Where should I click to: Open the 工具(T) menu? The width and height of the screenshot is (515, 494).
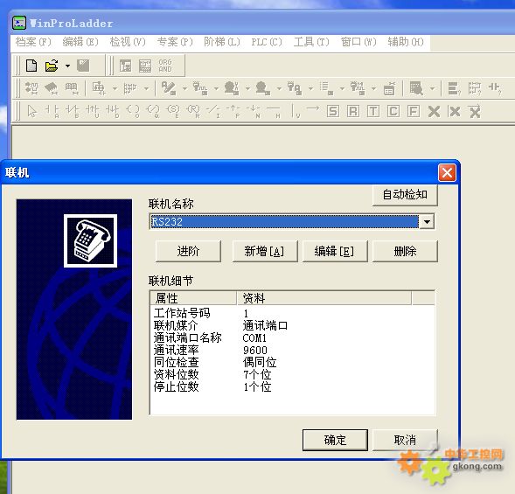coord(311,42)
